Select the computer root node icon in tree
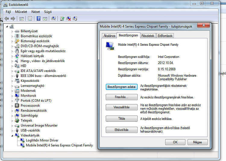 pyautogui.click(x=11, y=26)
